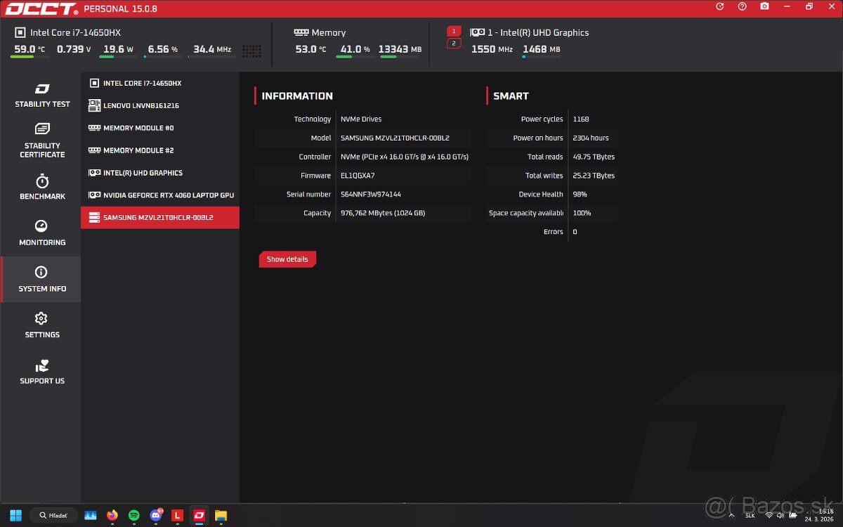
Task: Open the SLK language switcher
Action: [x=750, y=515]
